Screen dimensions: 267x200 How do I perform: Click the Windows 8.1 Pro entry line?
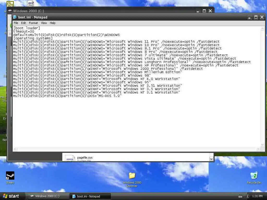117,48
